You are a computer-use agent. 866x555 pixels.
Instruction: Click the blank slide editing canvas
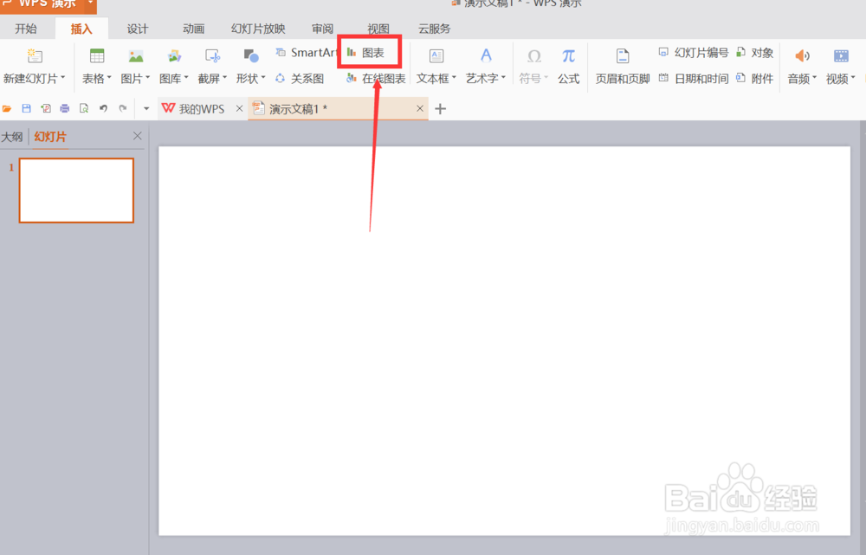coord(504,341)
